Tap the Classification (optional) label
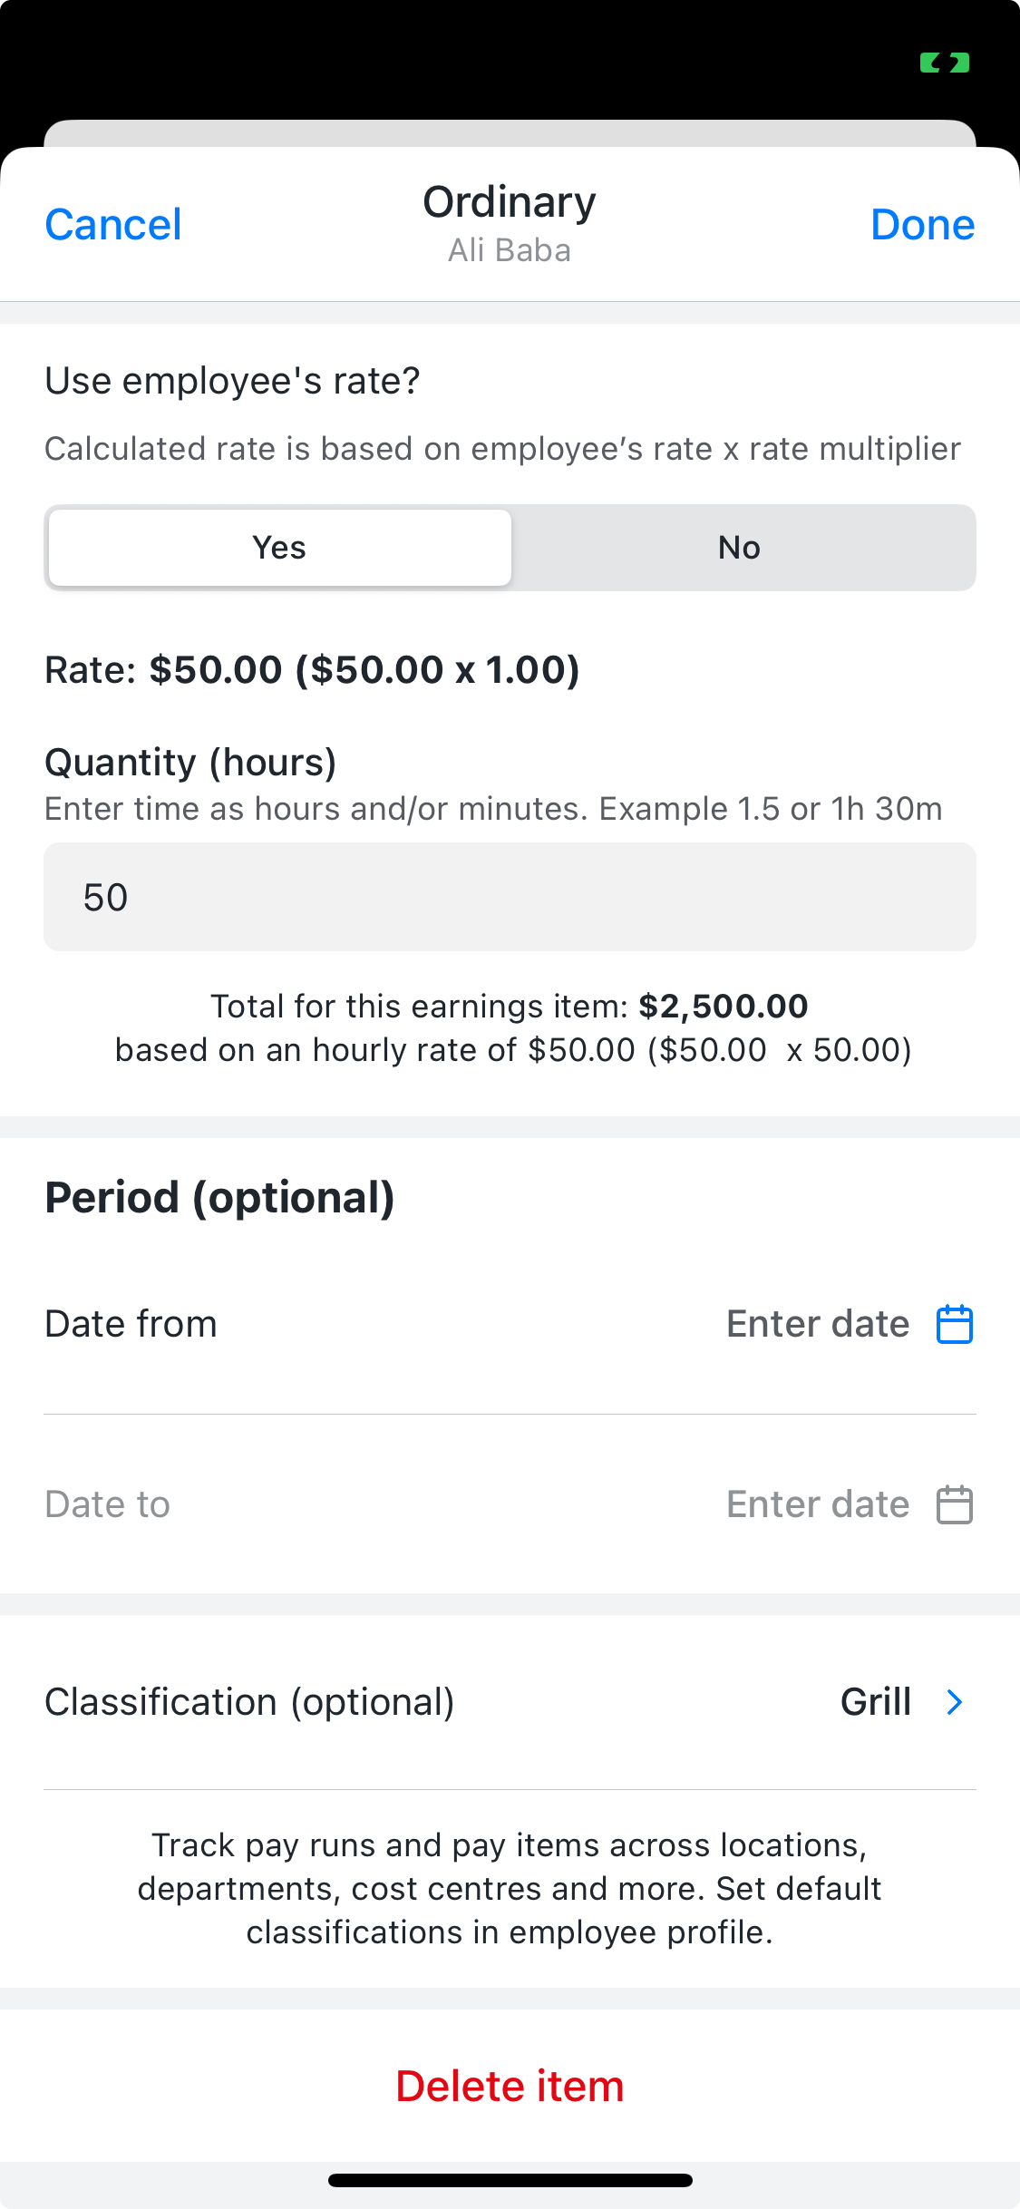Image resolution: width=1020 pixels, height=2209 pixels. [249, 1702]
